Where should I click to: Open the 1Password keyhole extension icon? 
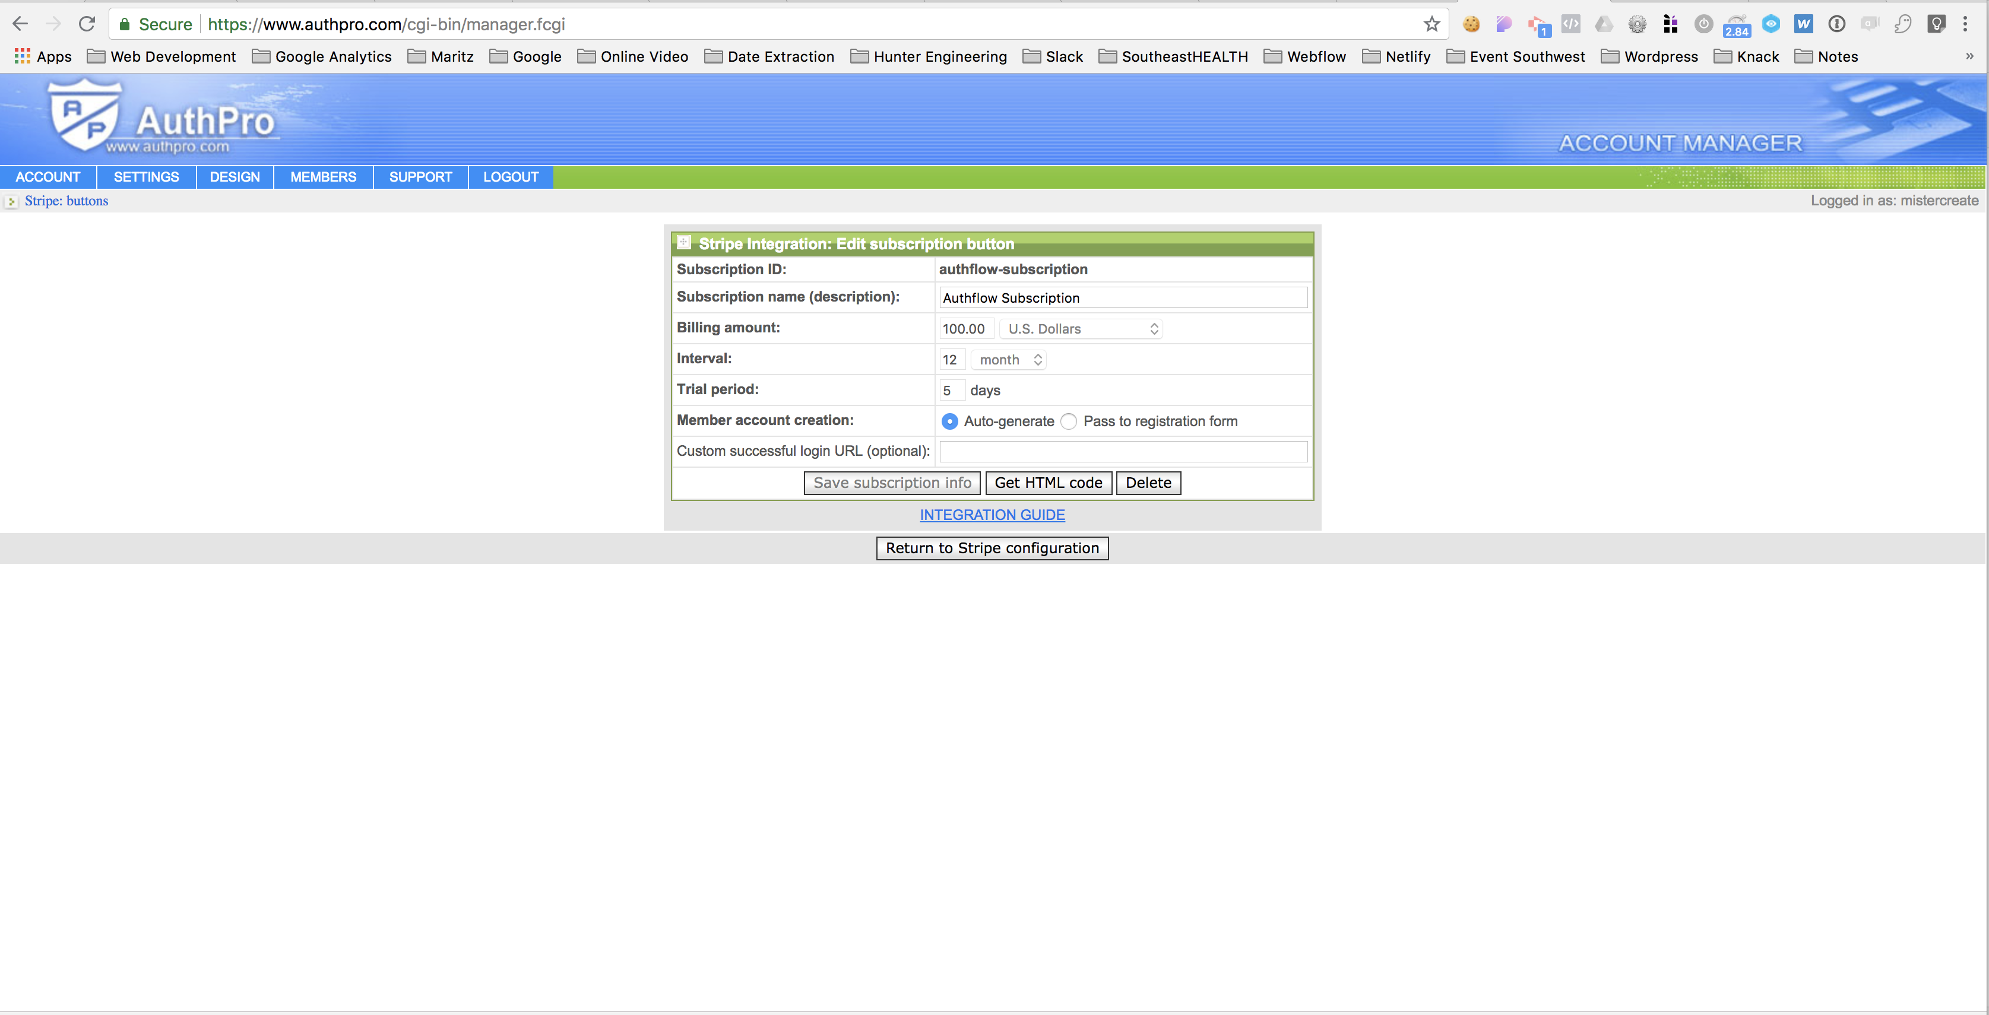point(1837,24)
